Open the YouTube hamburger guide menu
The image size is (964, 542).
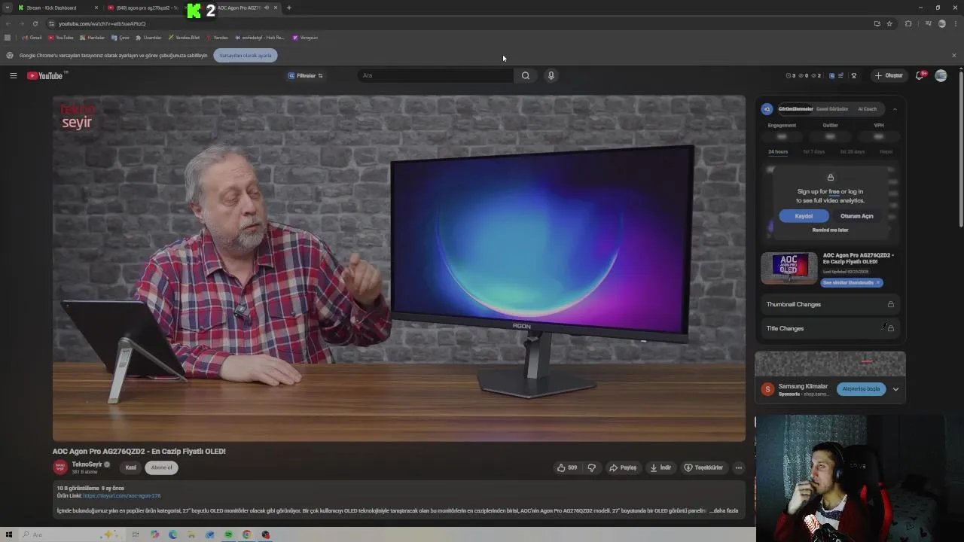13,75
